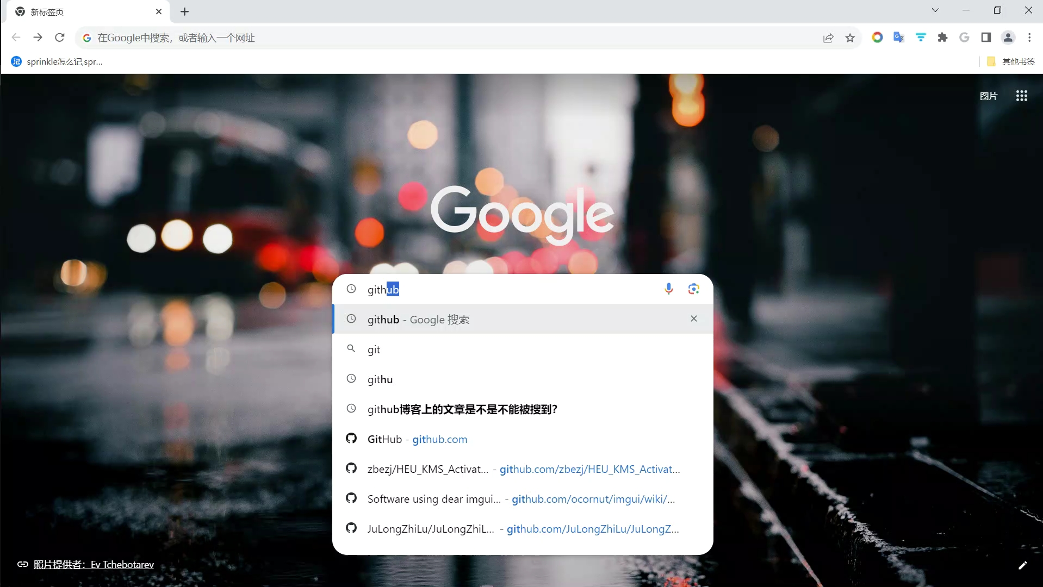Toggle the browser side panel icon
Image resolution: width=1043 pixels, height=587 pixels.
pyautogui.click(x=986, y=38)
